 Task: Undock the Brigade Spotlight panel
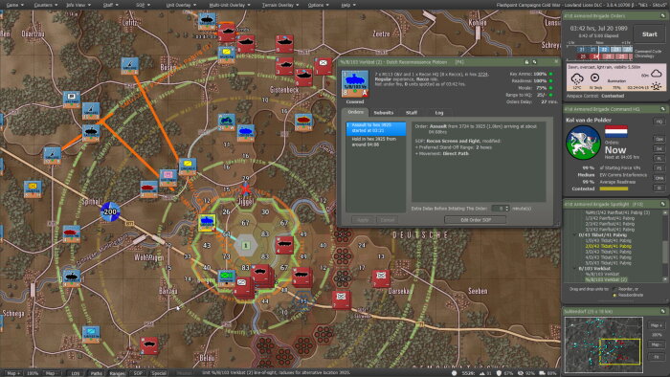click(662, 204)
